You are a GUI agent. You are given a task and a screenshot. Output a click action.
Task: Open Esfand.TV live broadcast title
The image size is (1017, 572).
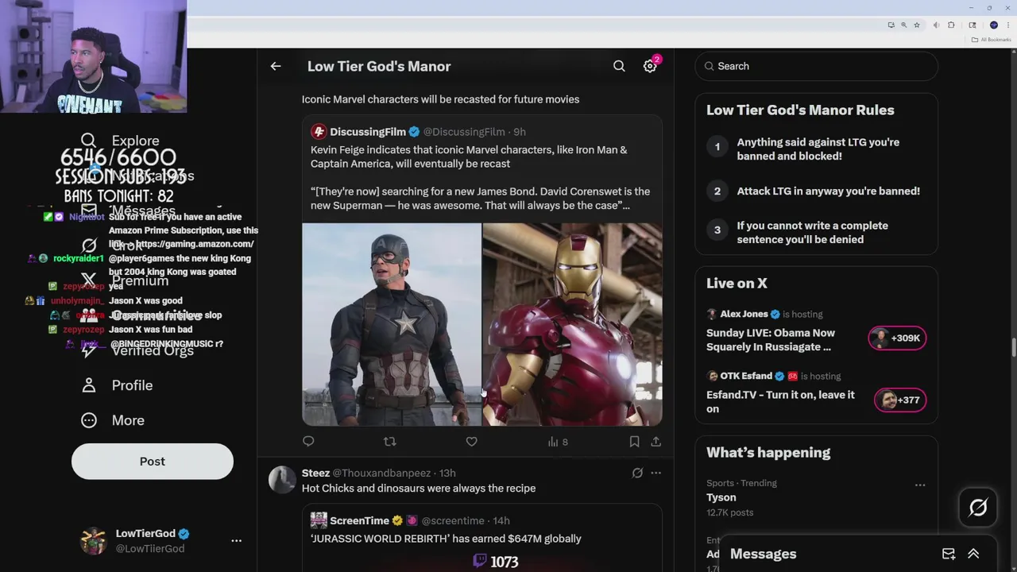[780, 402]
